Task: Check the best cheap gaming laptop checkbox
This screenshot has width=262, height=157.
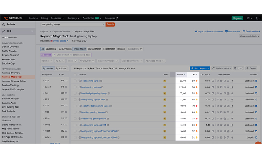Action: coord(75,119)
